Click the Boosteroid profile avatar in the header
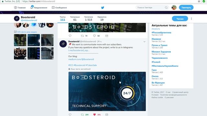Viewport: 207px width, 116px height. point(17,19)
